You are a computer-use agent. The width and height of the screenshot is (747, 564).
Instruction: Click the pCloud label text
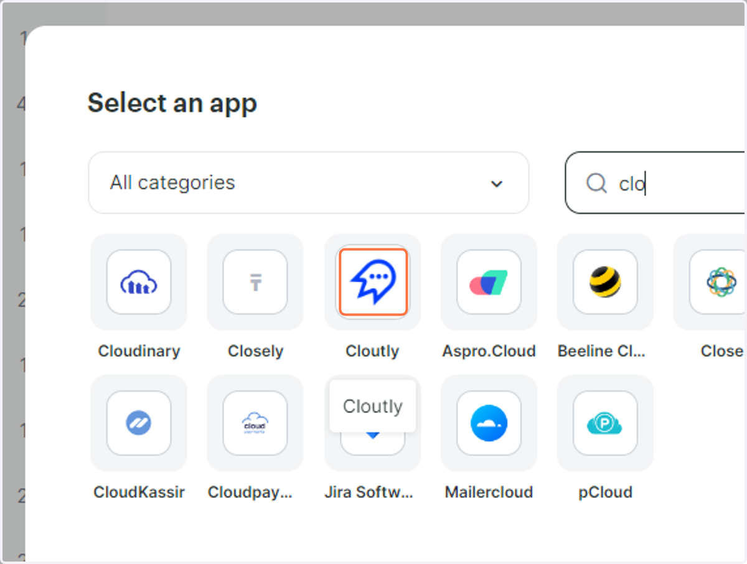click(605, 492)
